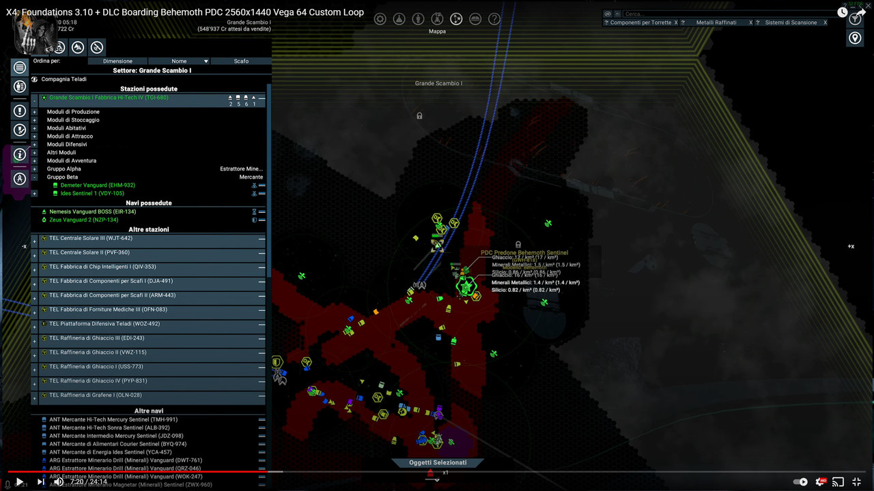Select Demeter Vanguard (EHM-932) ship

[98, 185]
